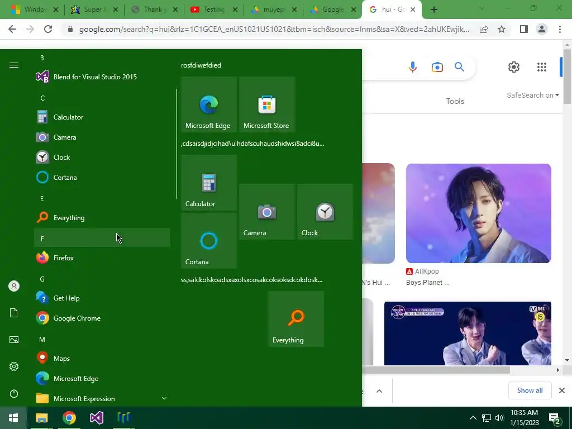Open Get Help app
This screenshot has height=429, width=572.
coord(102,298)
